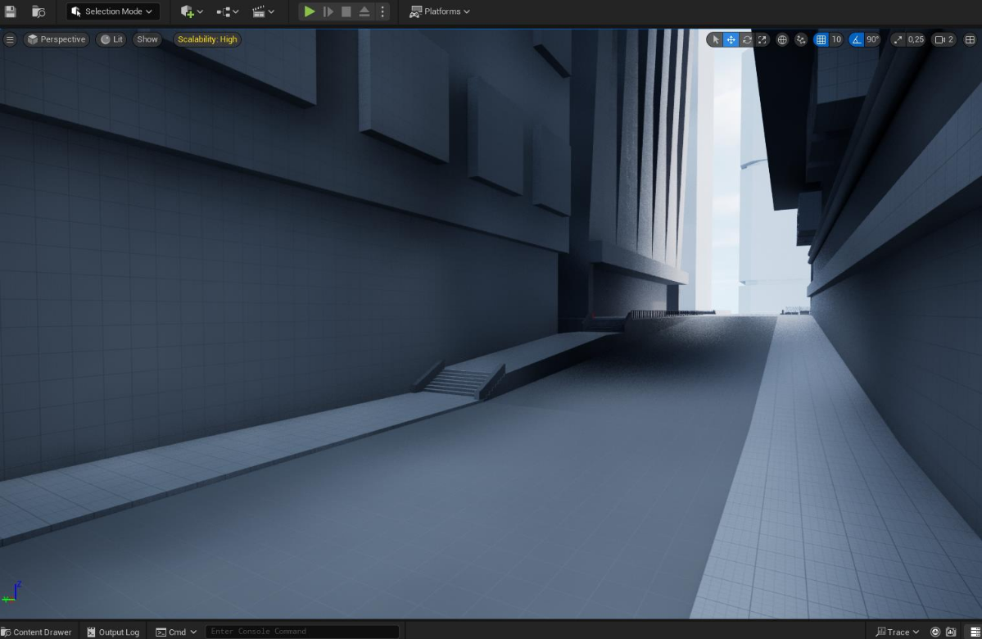The height and width of the screenshot is (639, 982).
Task: Save the current level
Action: point(11,11)
